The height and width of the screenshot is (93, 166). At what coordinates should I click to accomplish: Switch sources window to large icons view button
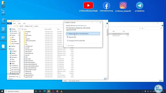pyautogui.click(x=107, y=79)
